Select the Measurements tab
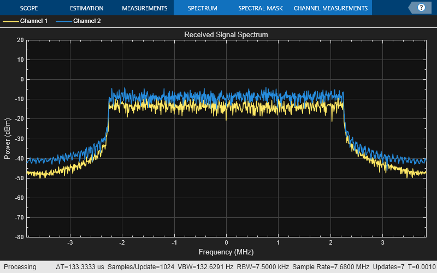 pyautogui.click(x=144, y=8)
